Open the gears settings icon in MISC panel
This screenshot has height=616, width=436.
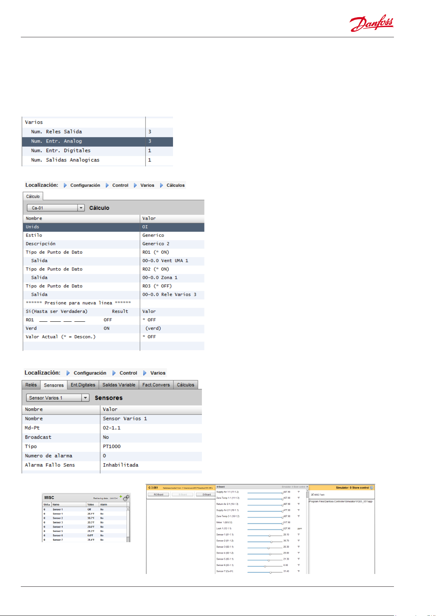126,498
